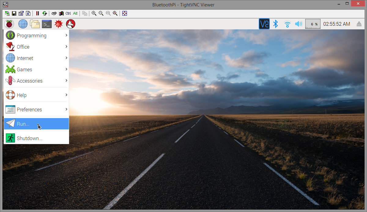
Task: Launch Mathematica red spiky icon
Action: coord(59,24)
